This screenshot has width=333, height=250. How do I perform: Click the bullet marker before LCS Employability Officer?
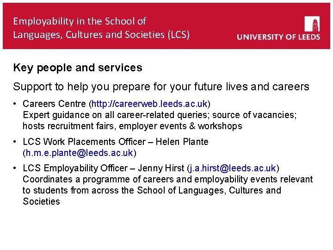coord(15,168)
